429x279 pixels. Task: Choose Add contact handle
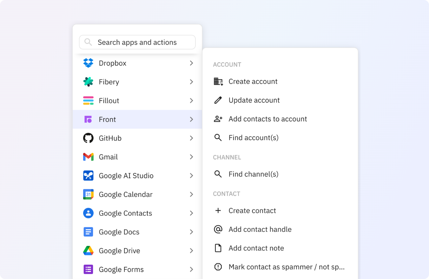[280, 229]
